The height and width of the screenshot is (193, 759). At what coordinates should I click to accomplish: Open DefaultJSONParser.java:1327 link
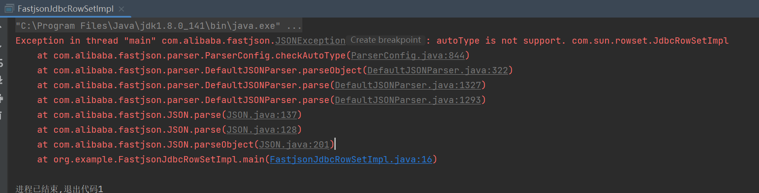pos(408,85)
